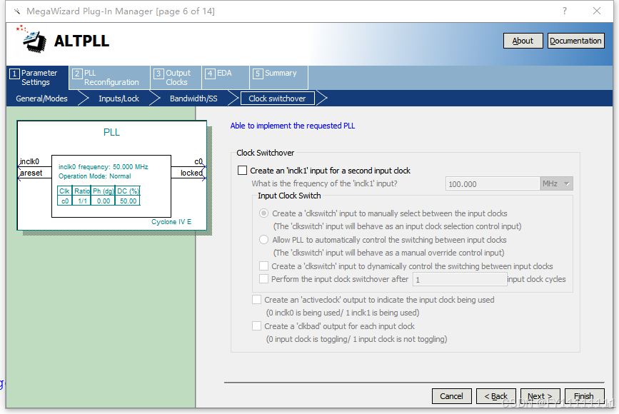Tick dynamically control switching 'clkswitch' checkbox
Screen dimensions: 619x414
pos(263,266)
